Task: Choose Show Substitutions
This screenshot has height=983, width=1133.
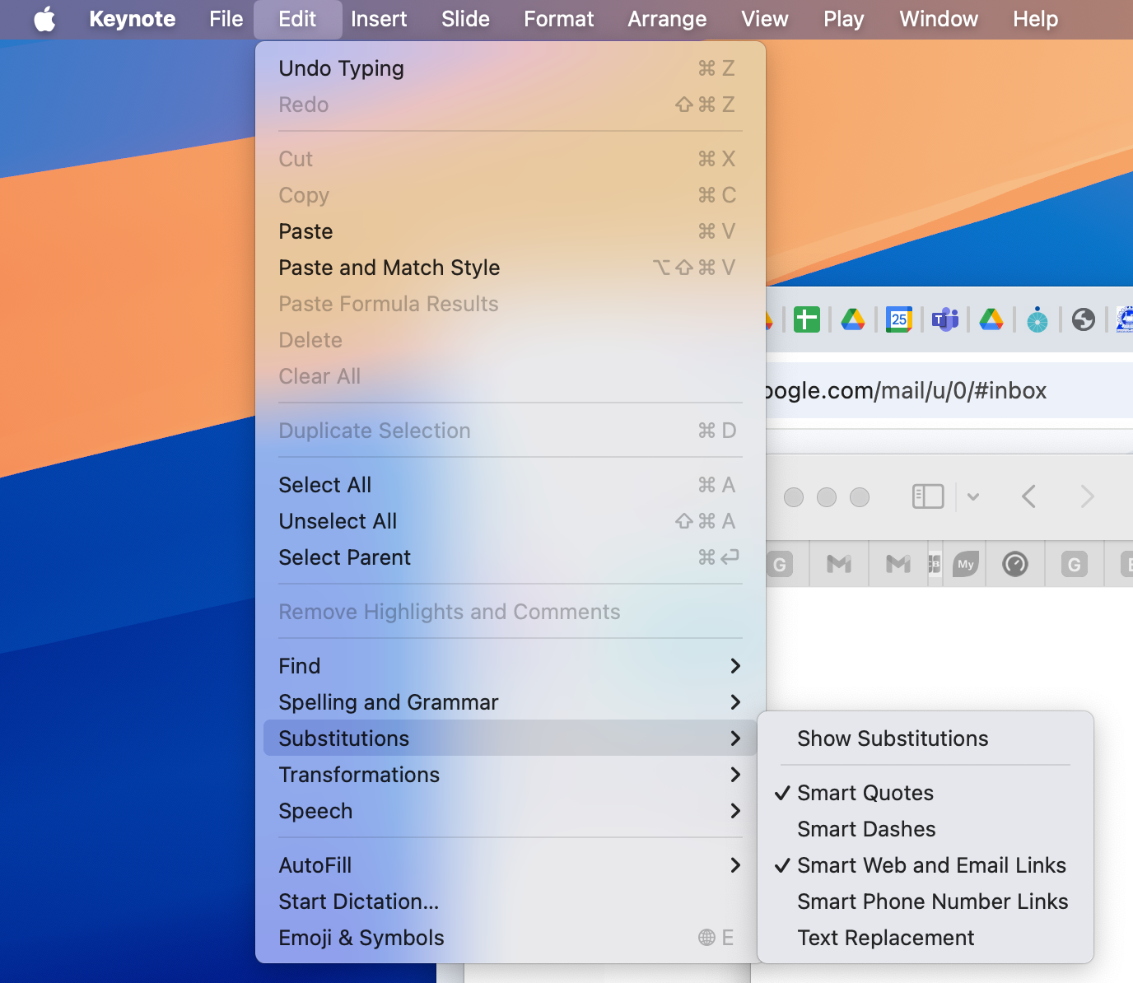Action: [926, 738]
